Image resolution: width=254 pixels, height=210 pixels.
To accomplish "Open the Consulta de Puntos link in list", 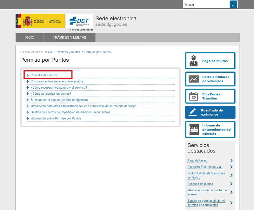I will click(x=43, y=75).
